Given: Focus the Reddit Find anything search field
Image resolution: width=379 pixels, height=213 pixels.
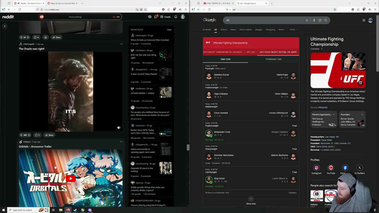Looking at the screenshot, I should coord(75,17).
